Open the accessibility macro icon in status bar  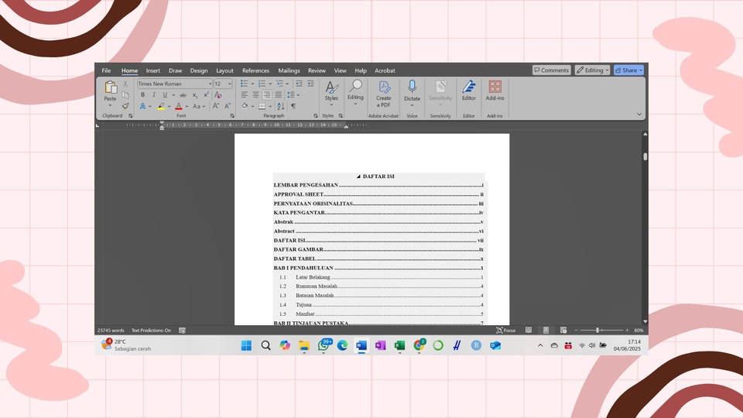point(182,331)
